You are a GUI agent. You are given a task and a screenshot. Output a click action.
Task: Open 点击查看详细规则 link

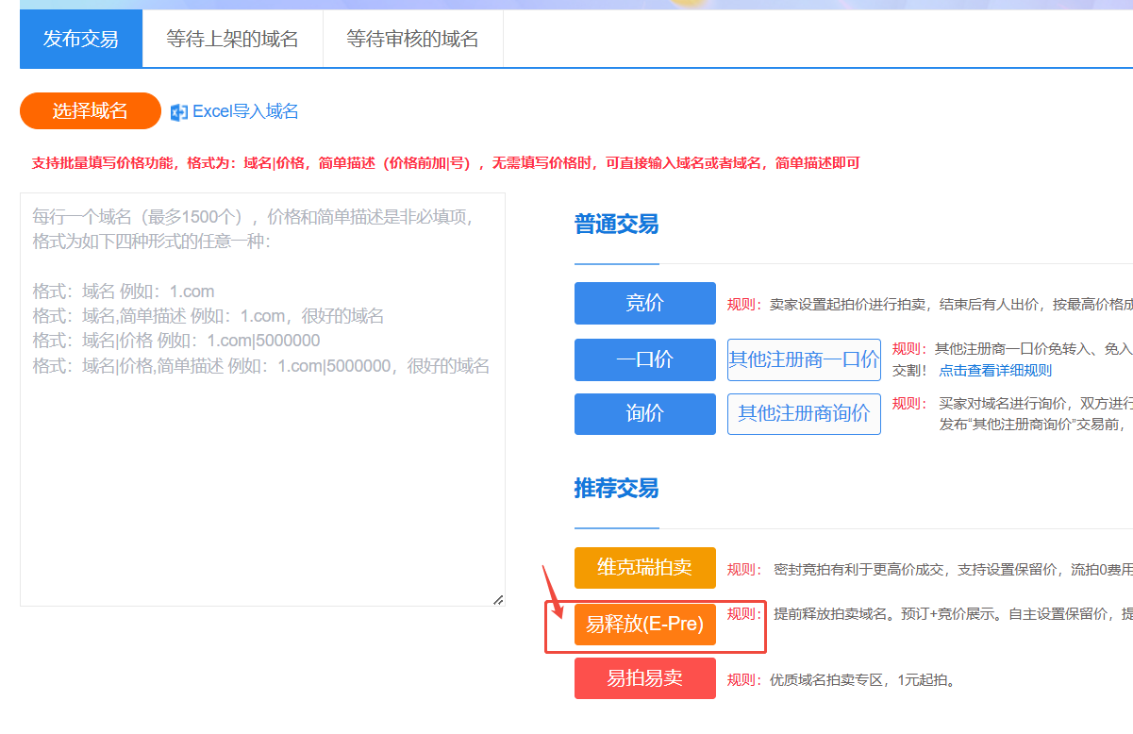click(995, 371)
